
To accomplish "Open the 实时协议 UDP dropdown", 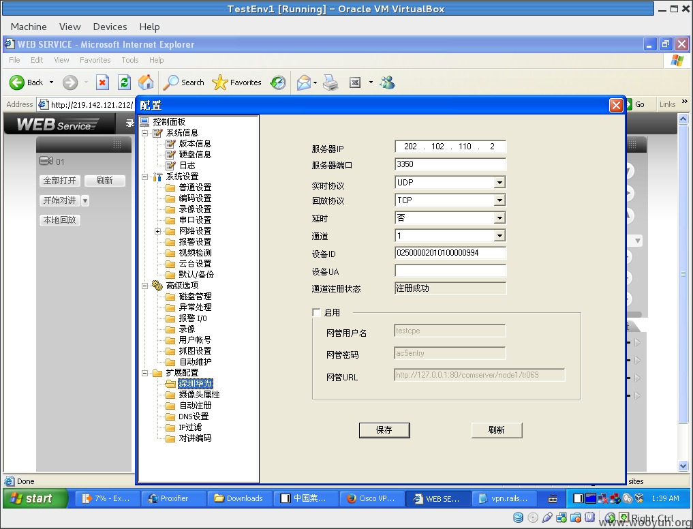I will pos(499,182).
